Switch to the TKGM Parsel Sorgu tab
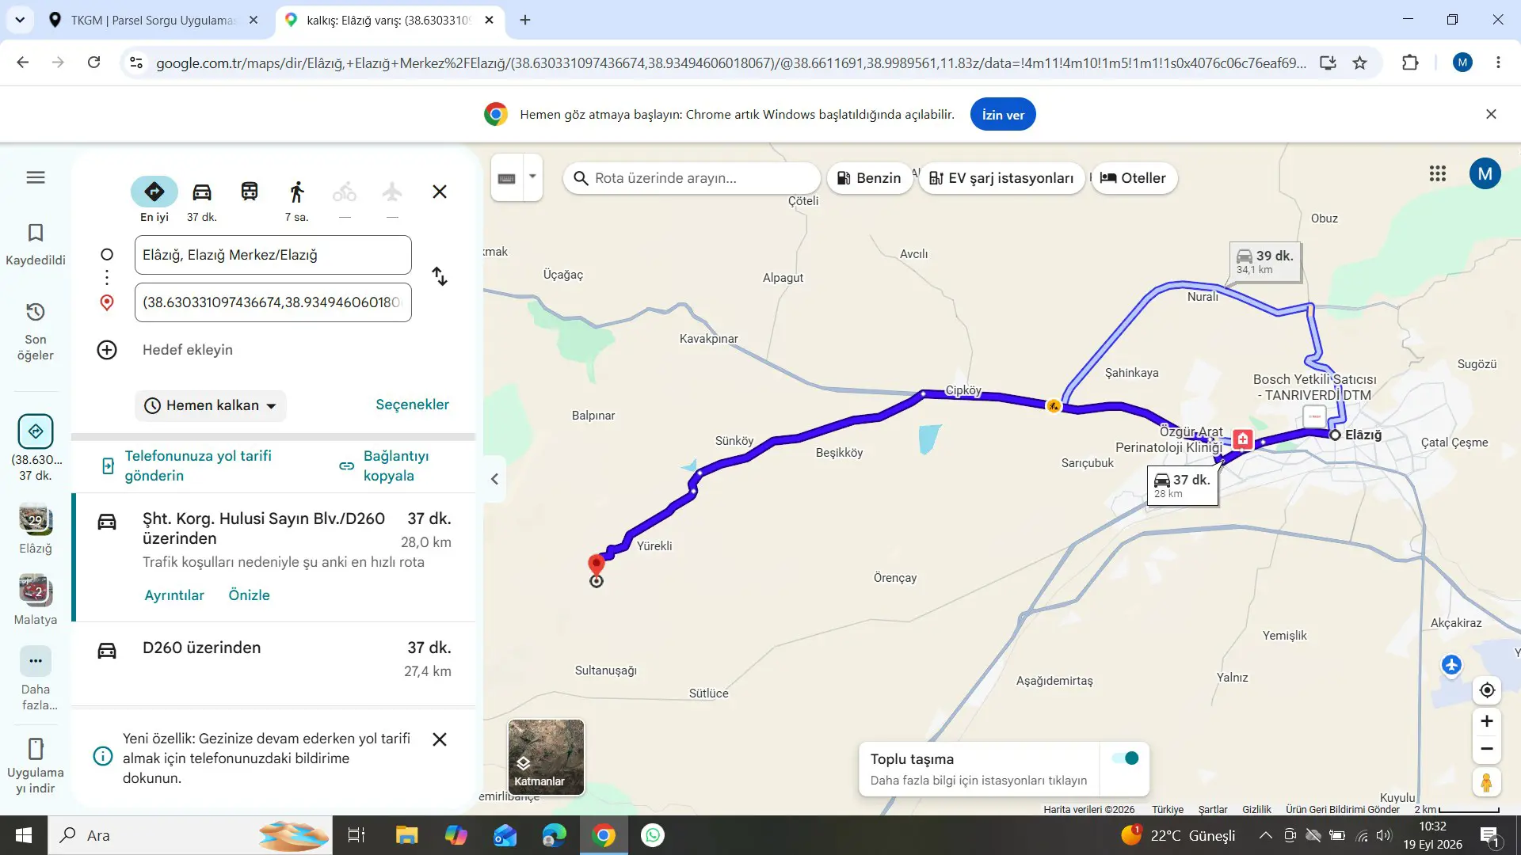The height and width of the screenshot is (855, 1521). click(x=153, y=20)
